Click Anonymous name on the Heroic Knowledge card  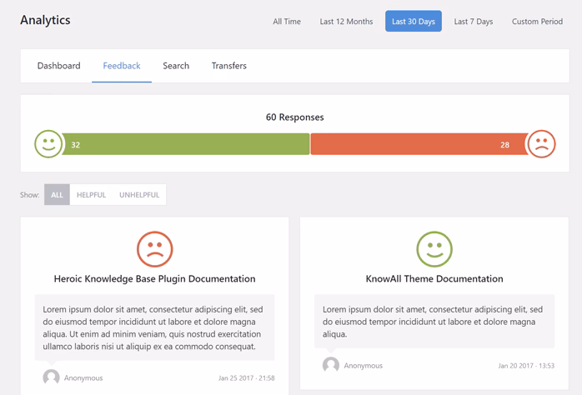click(x=83, y=378)
